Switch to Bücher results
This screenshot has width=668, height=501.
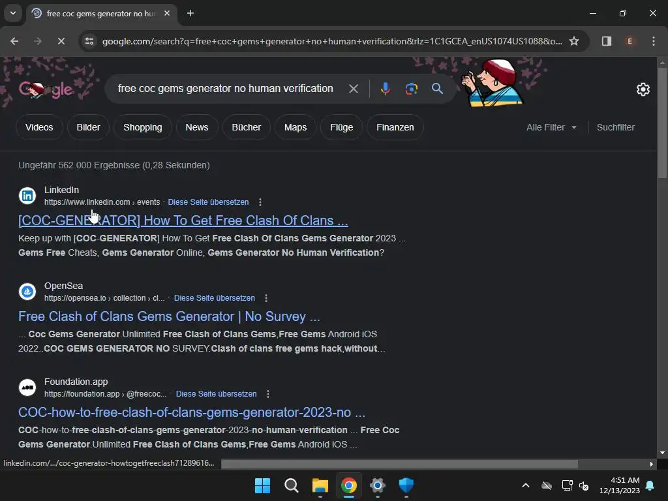coord(246,127)
